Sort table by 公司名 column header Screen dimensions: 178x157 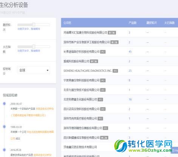click(x=67, y=23)
